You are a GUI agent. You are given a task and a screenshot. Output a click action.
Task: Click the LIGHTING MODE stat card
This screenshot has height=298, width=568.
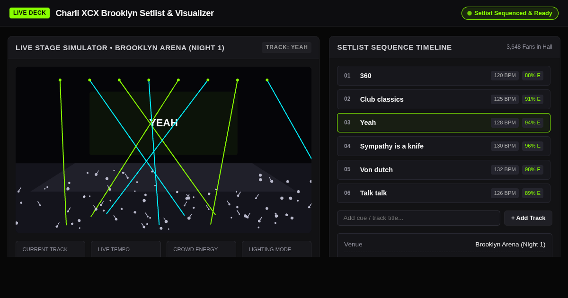276,249
